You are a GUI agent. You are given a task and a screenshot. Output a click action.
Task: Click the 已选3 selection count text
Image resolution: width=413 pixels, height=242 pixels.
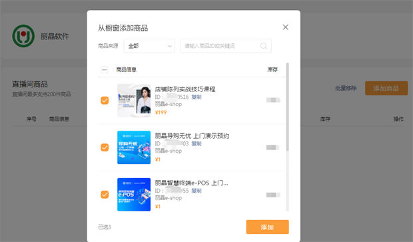point(105,227)
